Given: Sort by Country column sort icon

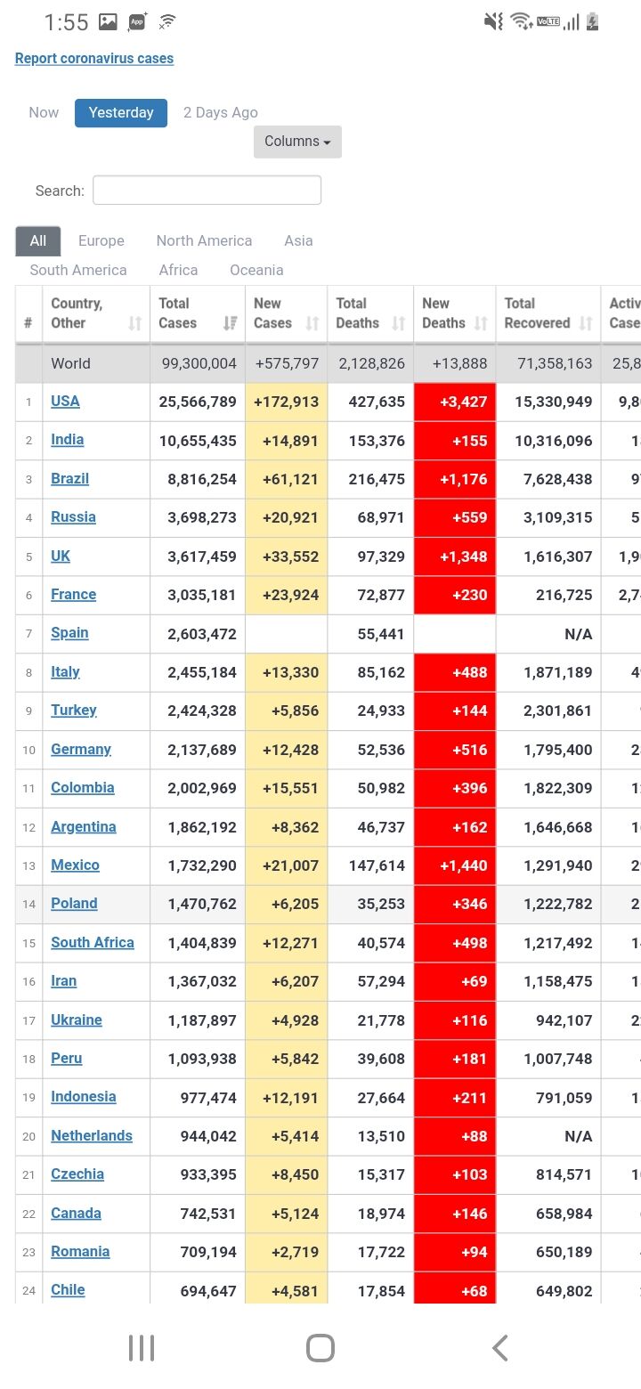Looking at the screenshot, I should [x=135, y=323].
